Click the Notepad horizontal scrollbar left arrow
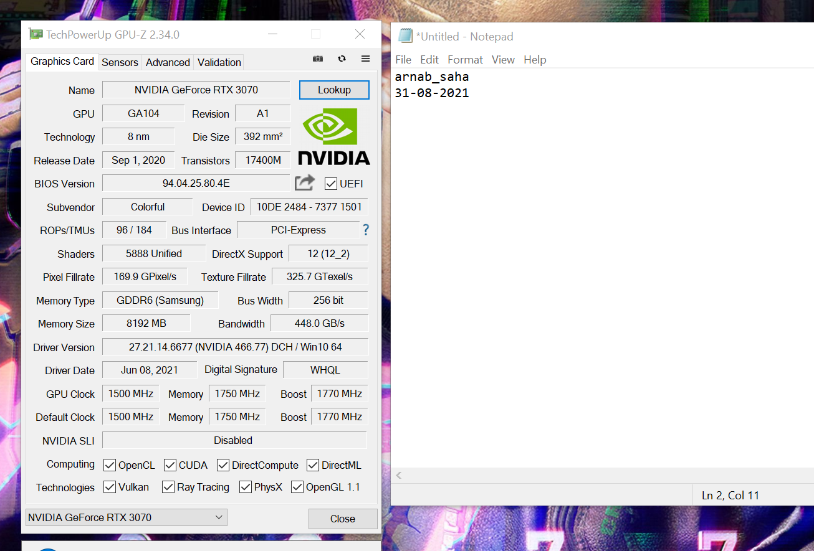The height and width of the screenshot is (551, 814). tap(399, 476)
